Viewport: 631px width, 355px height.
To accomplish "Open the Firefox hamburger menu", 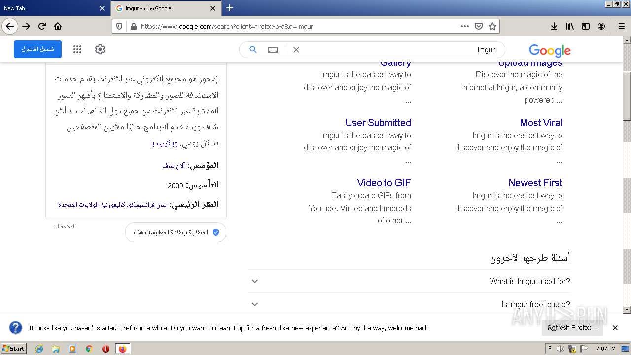I will tap(621, 26).
